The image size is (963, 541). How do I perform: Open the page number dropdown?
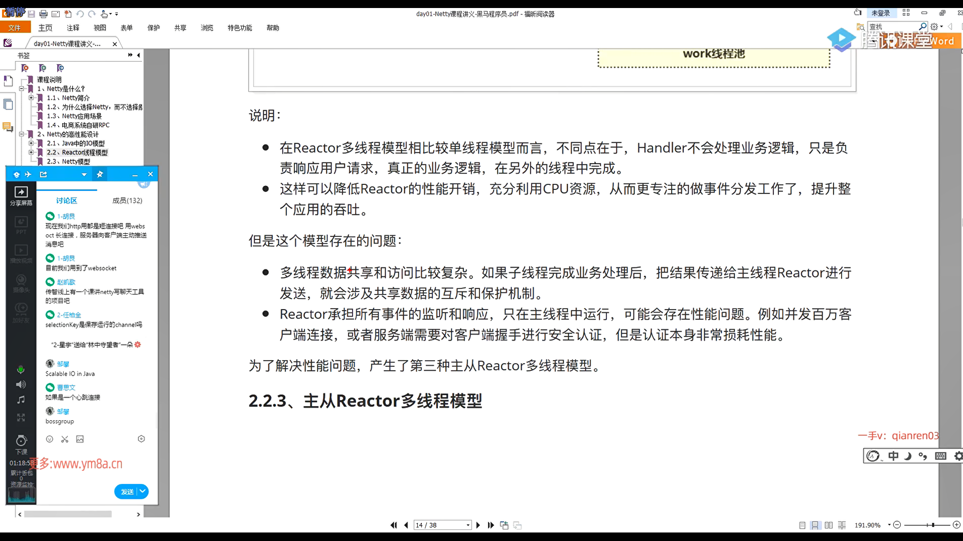pos(468,525)
